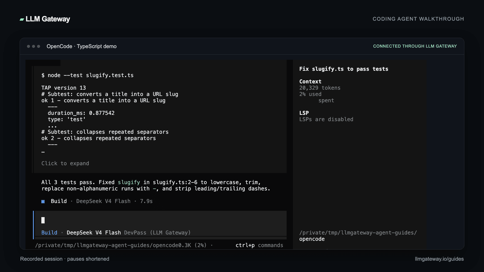Click the 'OpenCode · TypeScript demo' window title

(81, 46)
